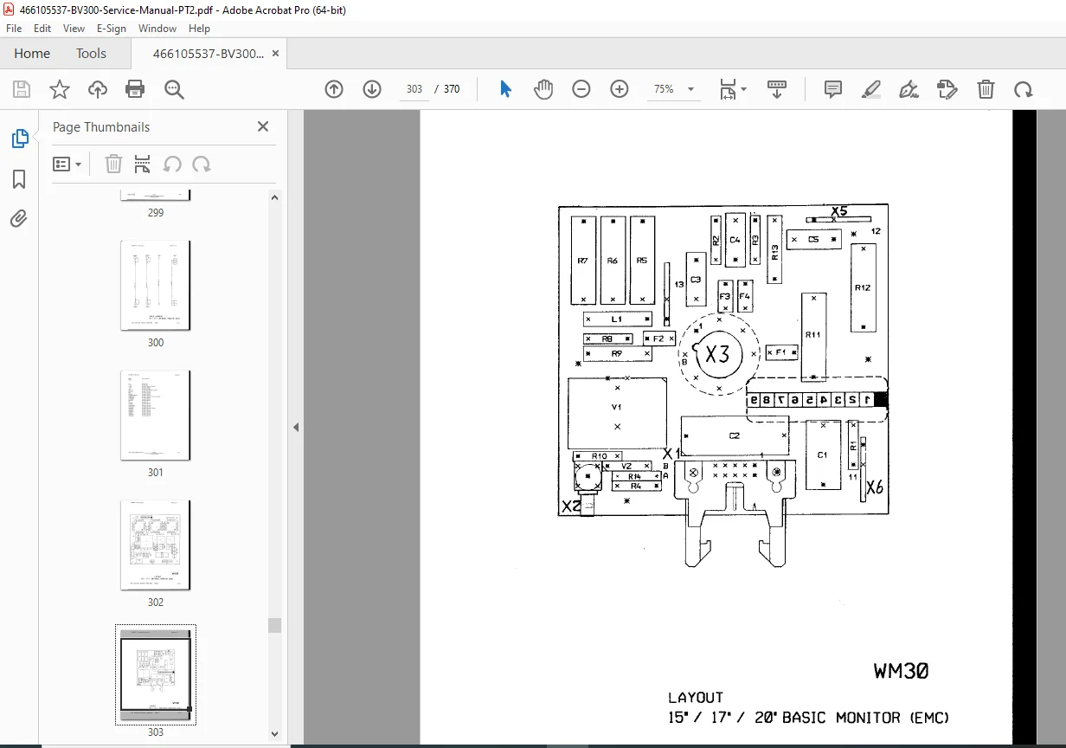Open thumbnail Options dropdown menu
Image resolution: width=1066 pixels, height=748 pixels.
point(67,164)
